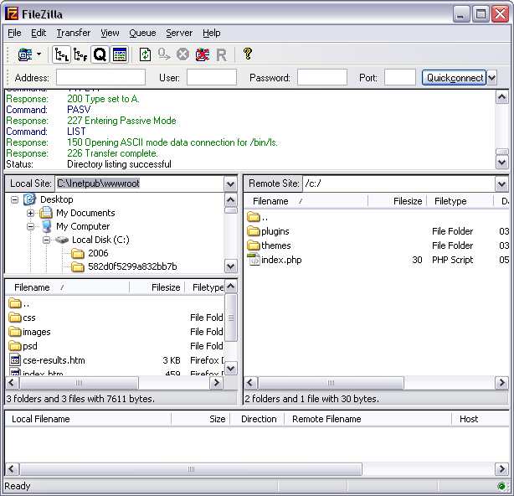Open the Quickconnect history dropdown
Viewport: 514px width, 496px height.
pyautogui.click(x=491, y=78)
